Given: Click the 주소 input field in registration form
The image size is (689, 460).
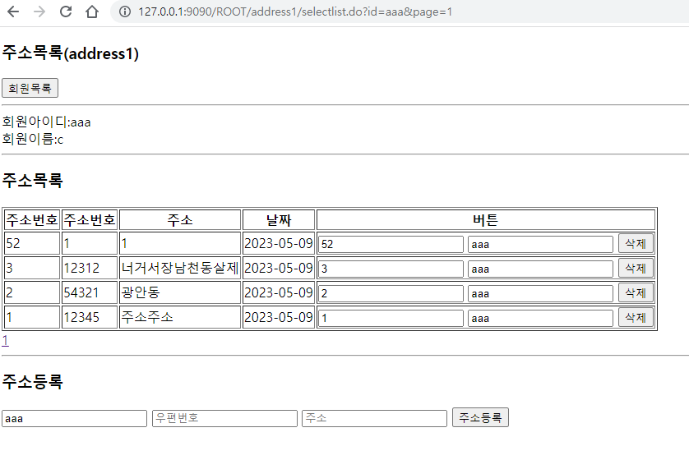Looking at the screenshot, I should pyautogui.click(x=374, y=418).
